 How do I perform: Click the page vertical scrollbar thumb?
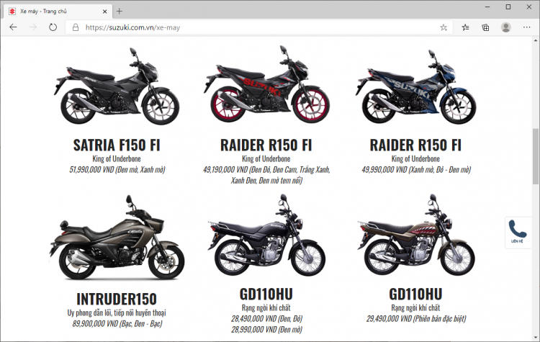536,156
